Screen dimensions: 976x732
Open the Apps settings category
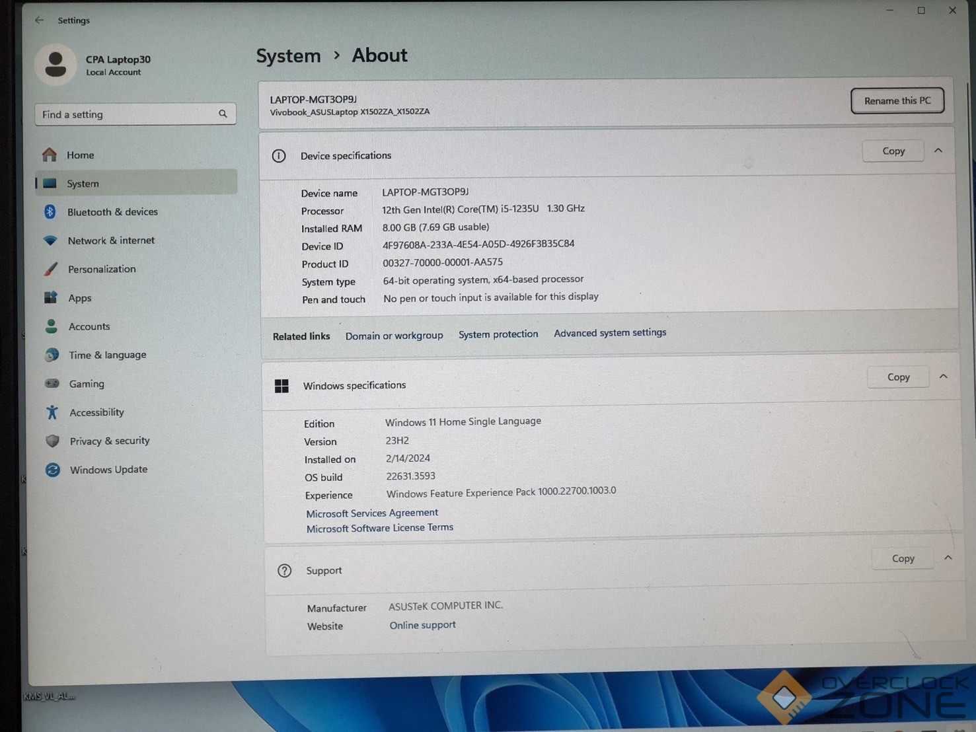click(x=79, y=298)
